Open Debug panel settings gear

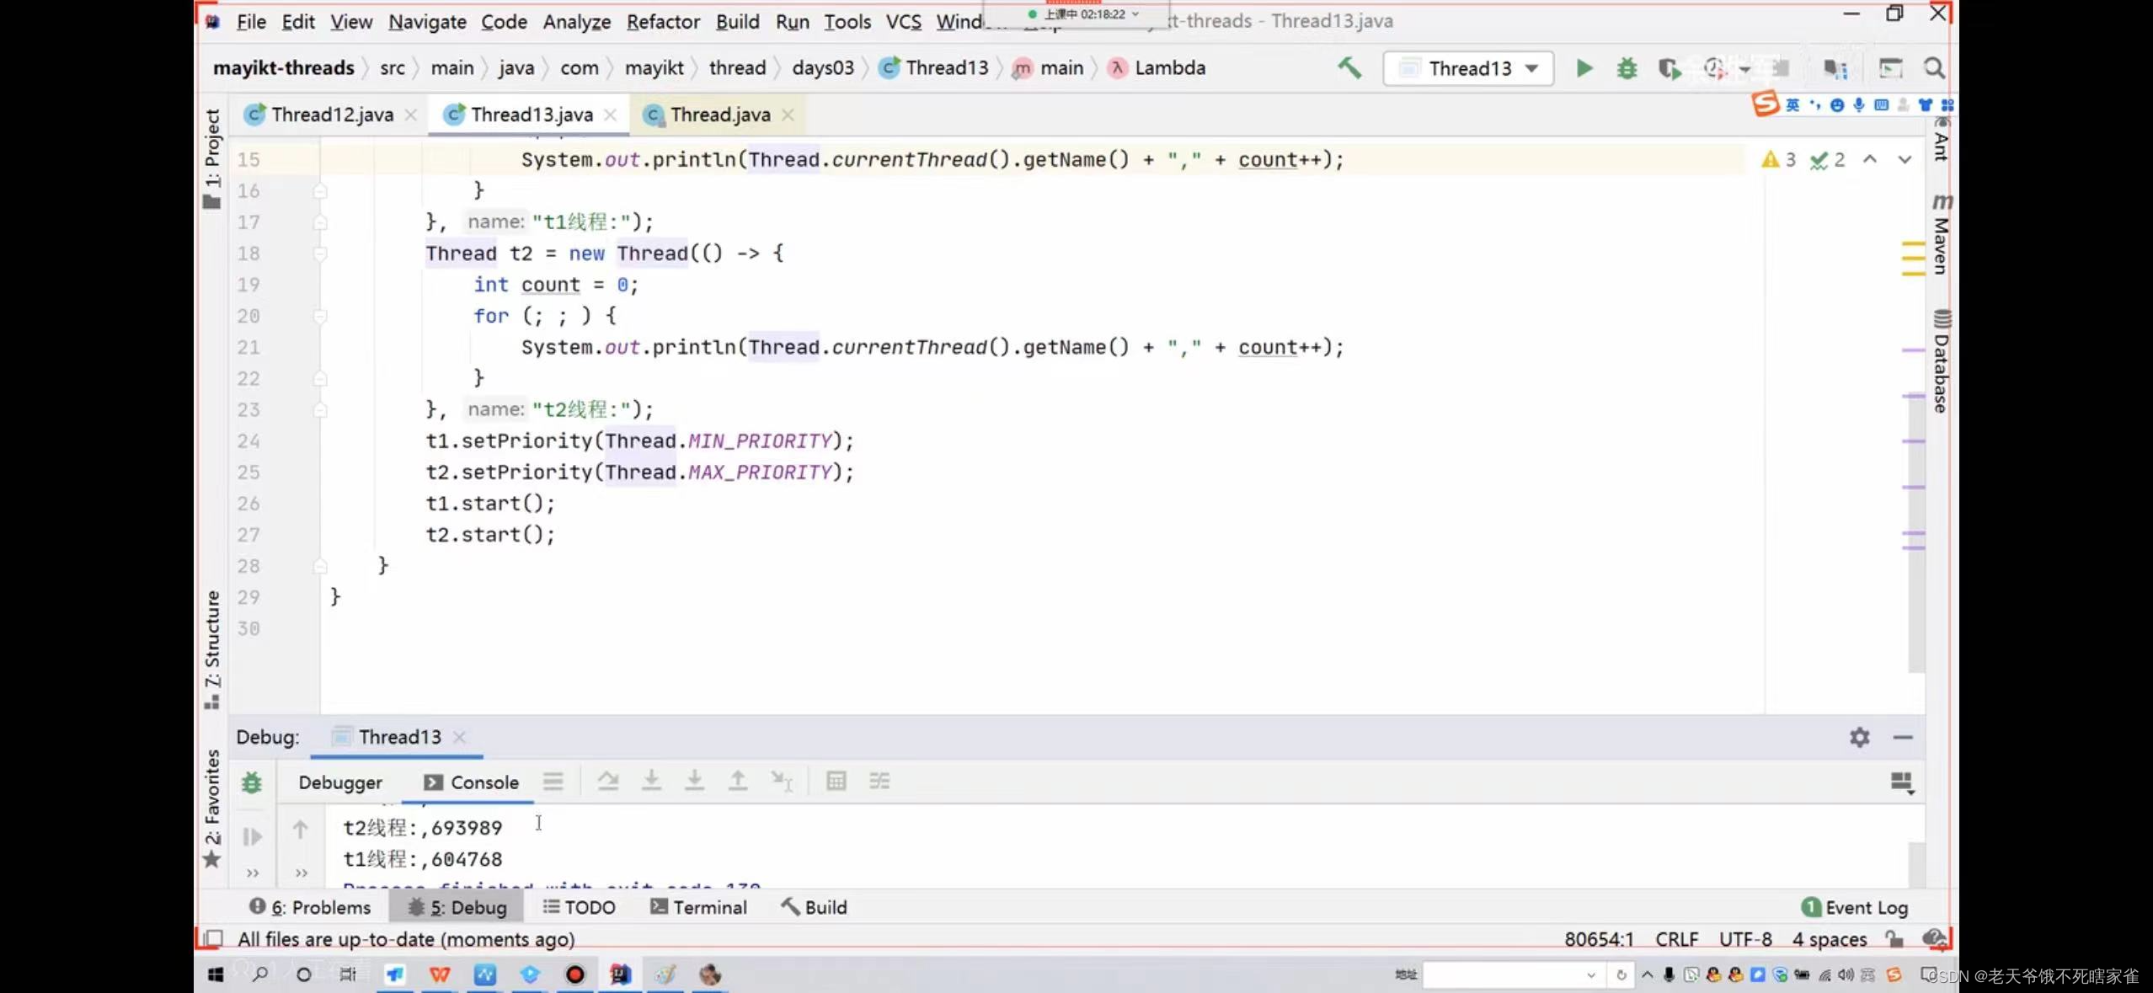(1859, 738)
